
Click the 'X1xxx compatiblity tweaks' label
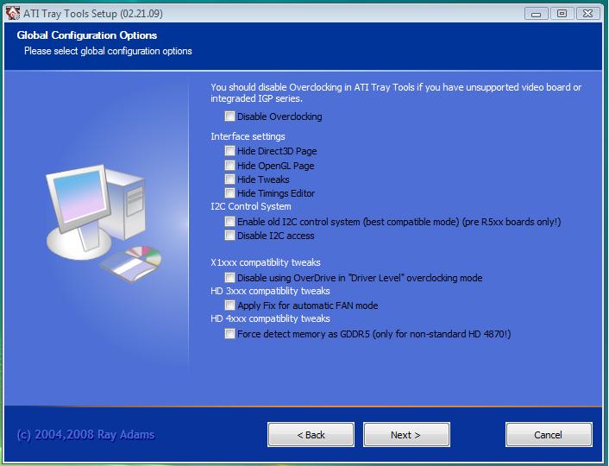[x=266, y=262]
